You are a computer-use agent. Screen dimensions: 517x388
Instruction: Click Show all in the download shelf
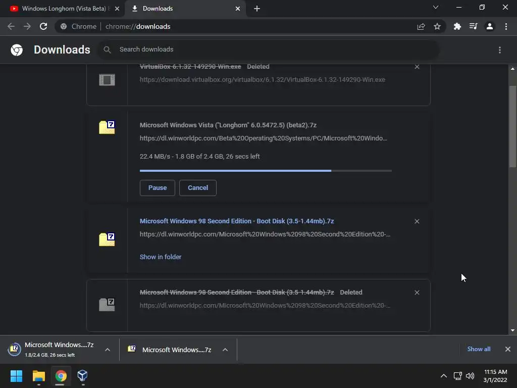tap(479, 349)
